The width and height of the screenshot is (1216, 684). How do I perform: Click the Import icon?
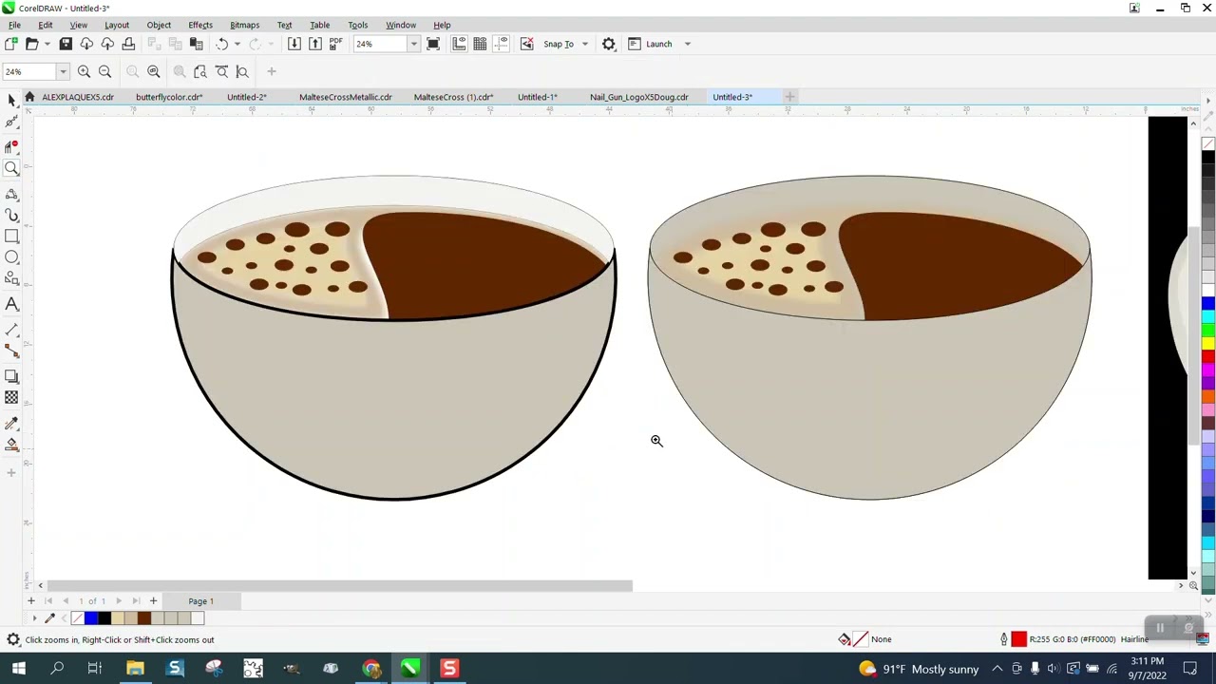[x=294, y=44]
